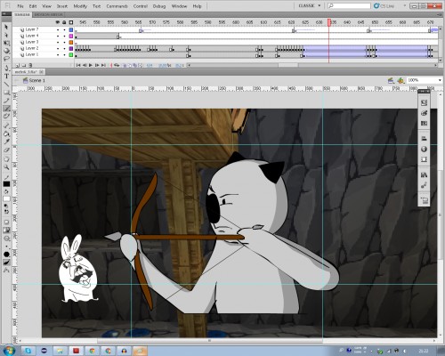Select the Zoom magnifier tool
This screenshot has height=356, width=445.
6,167
